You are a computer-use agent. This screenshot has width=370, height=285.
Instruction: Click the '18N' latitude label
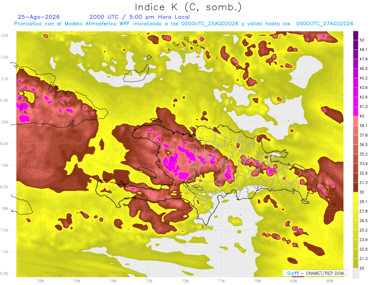tap(5, 209)
